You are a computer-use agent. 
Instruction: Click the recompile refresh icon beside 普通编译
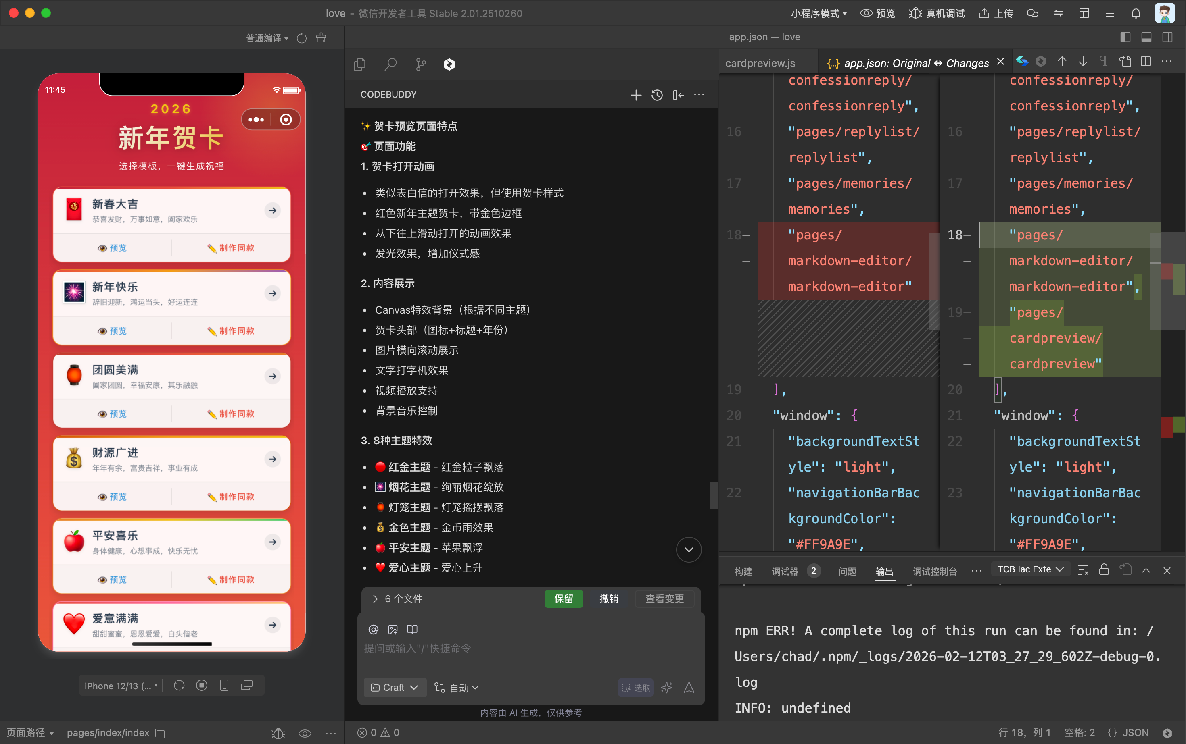[x=302, y=38]
